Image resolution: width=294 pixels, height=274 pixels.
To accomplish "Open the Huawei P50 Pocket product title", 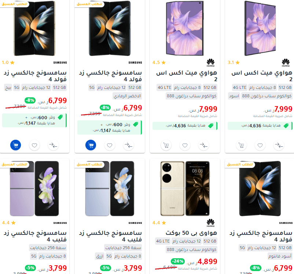I will tap(191, 233).
